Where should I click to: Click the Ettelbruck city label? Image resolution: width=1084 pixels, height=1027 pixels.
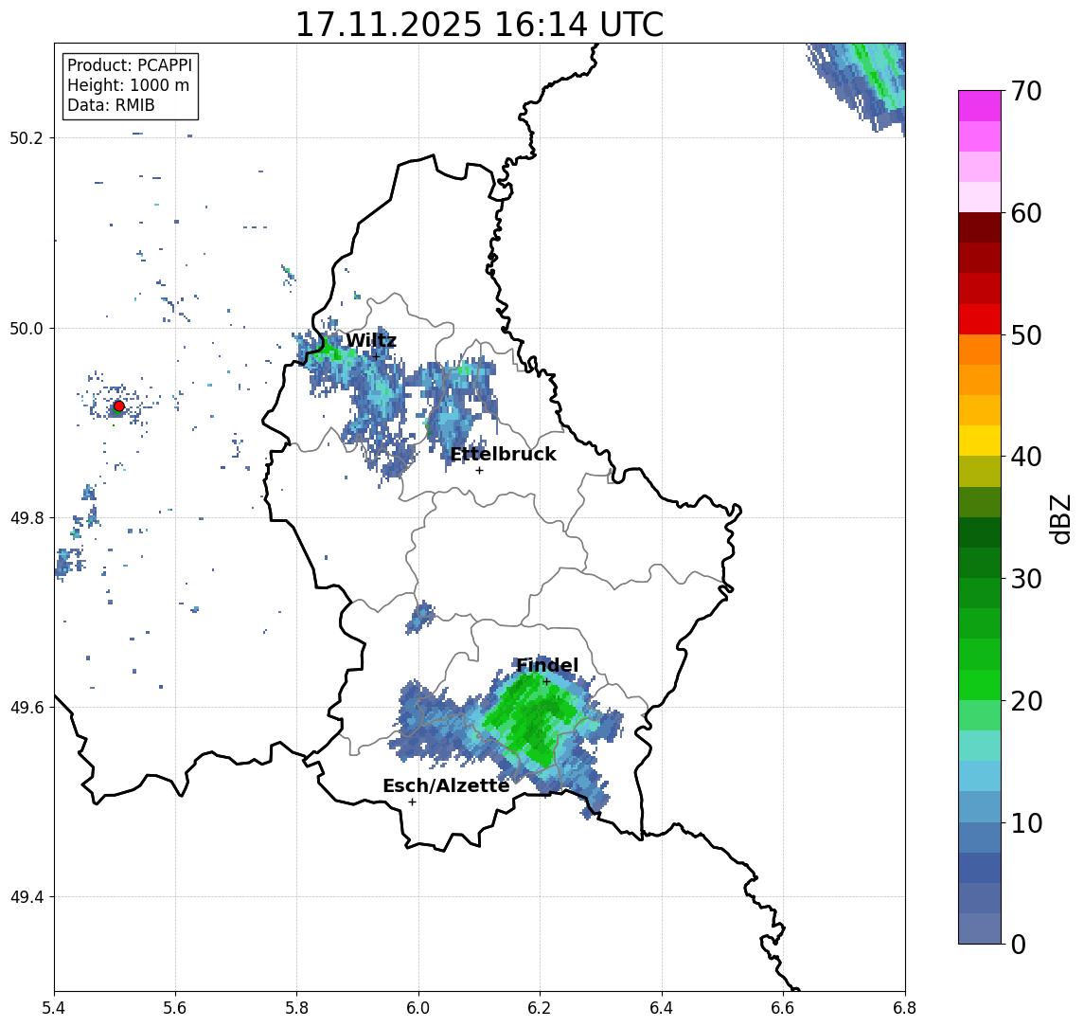503,454
